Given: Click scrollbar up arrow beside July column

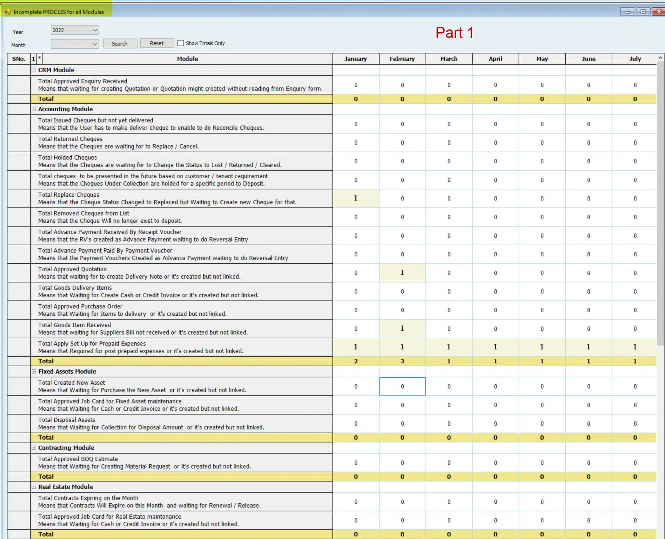Looking at the screenshot, I should pos(660,58).
